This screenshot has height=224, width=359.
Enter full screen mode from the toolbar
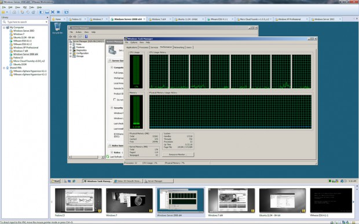coord(53,12)
